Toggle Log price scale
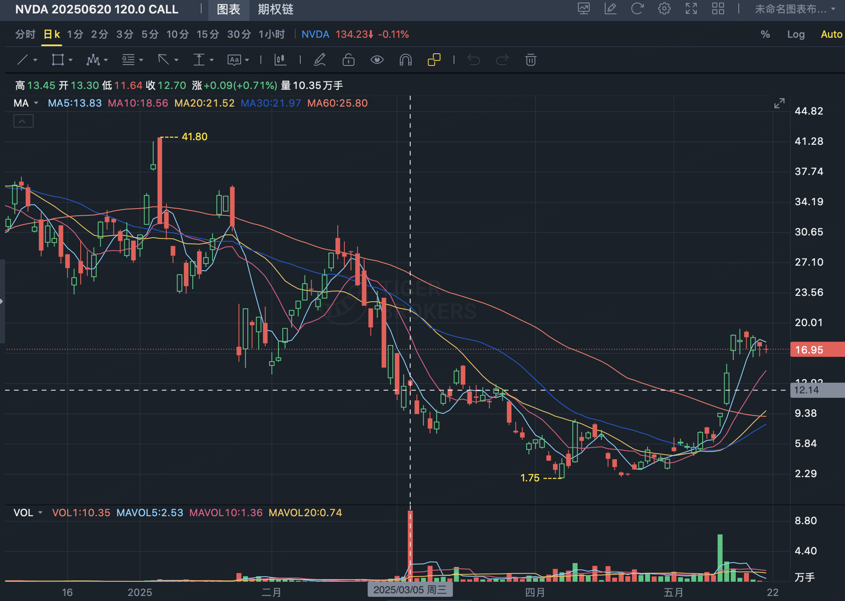Viewport: 845px width, 601px height. coord(796,34)
